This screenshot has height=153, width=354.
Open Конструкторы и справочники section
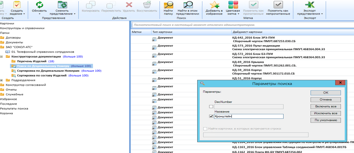[x=22, y=28]
